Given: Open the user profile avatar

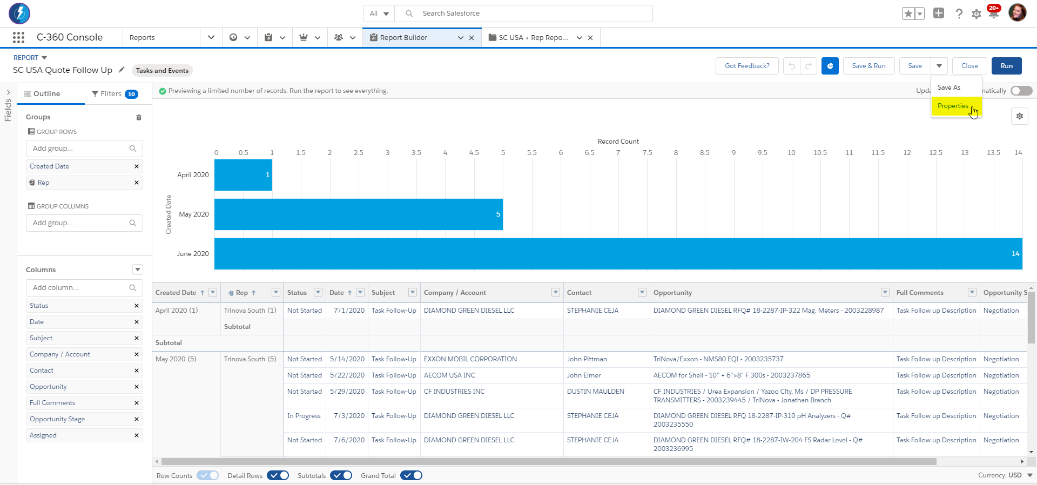Looking at the screenshot, I should coord(1017,12).
